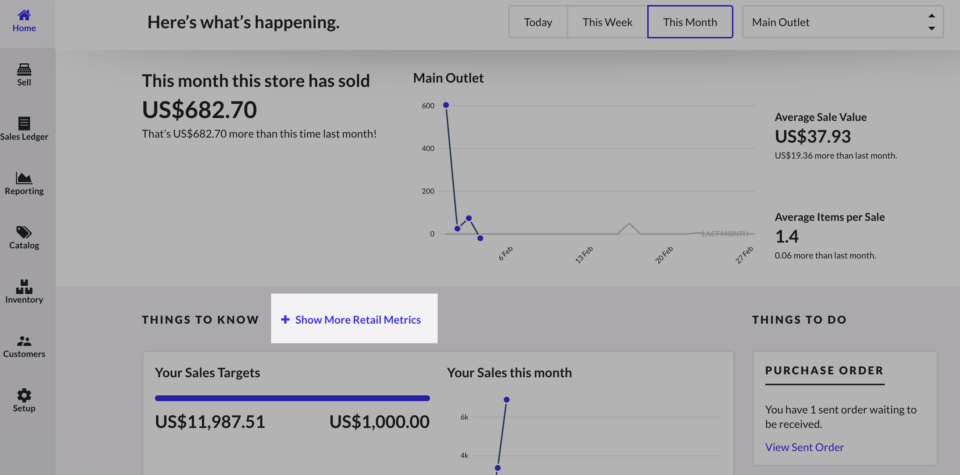Click the 600 data point on chart
The image size is (960, 475).
(446, 105)
